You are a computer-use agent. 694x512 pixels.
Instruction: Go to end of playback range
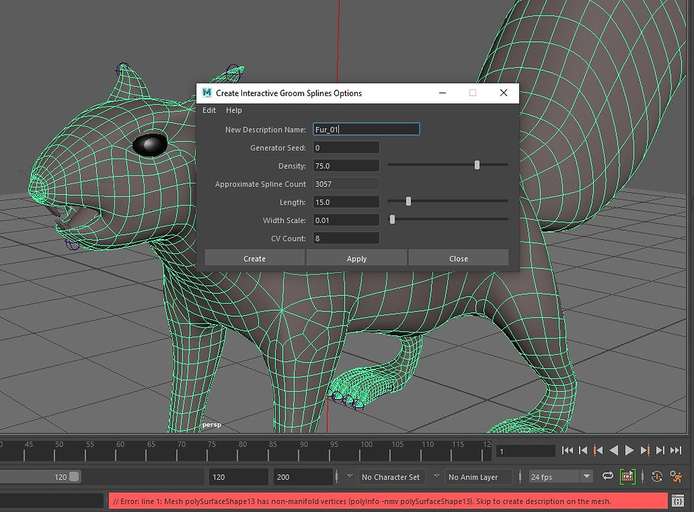click(x=676, y=450)
